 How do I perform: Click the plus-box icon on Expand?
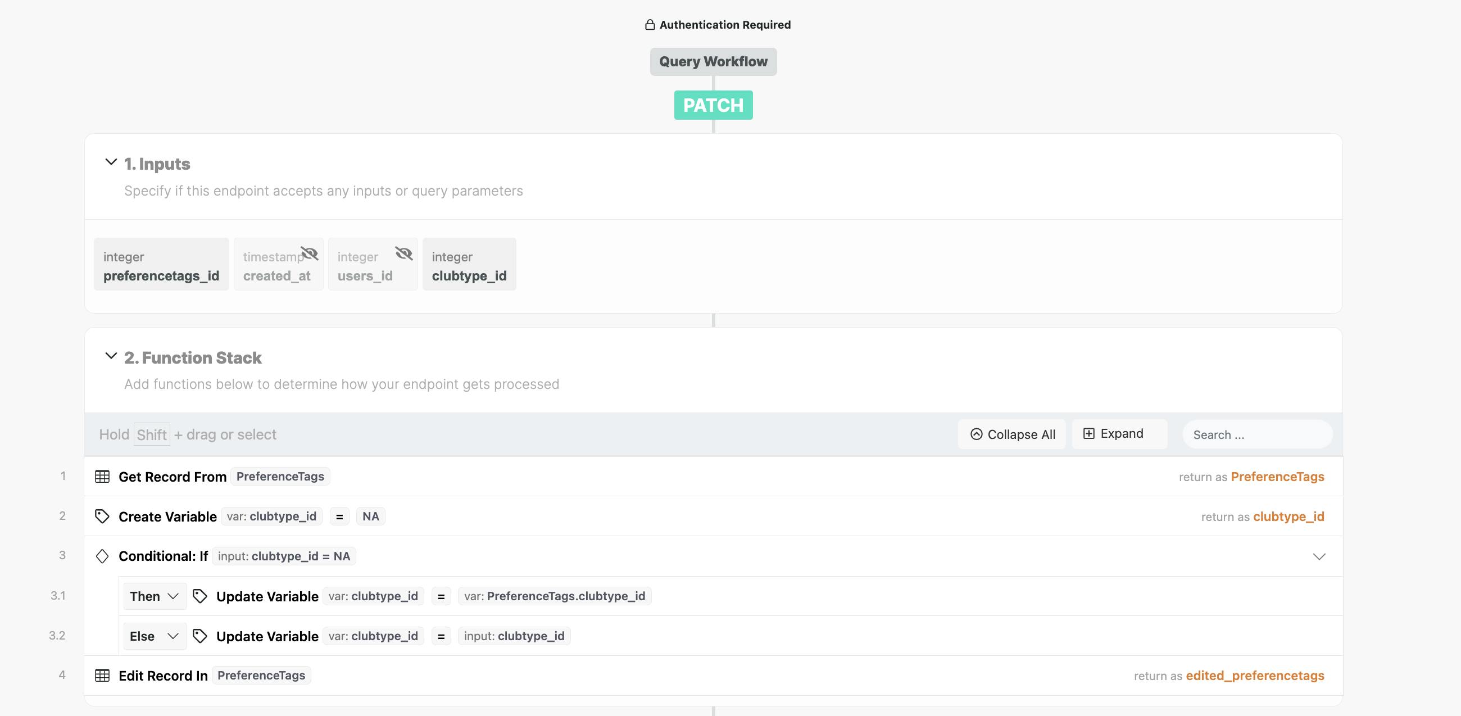coord(1088,433)
